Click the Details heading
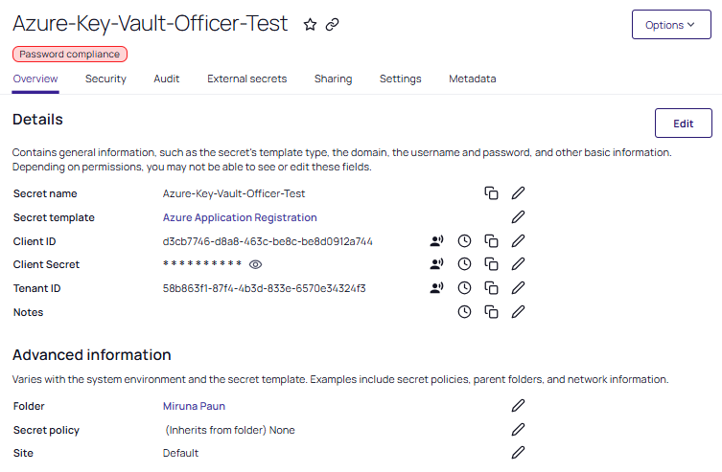This screenshot has height=472, width=722. [x=37, y=120]
